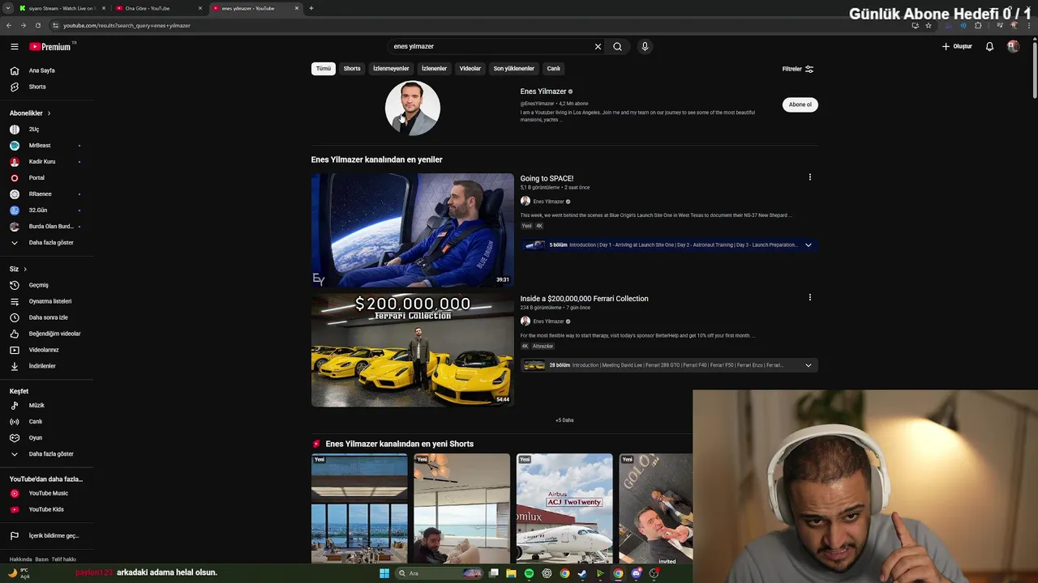
Task: Select the Canlı filter chip
Action: point(554,69)
